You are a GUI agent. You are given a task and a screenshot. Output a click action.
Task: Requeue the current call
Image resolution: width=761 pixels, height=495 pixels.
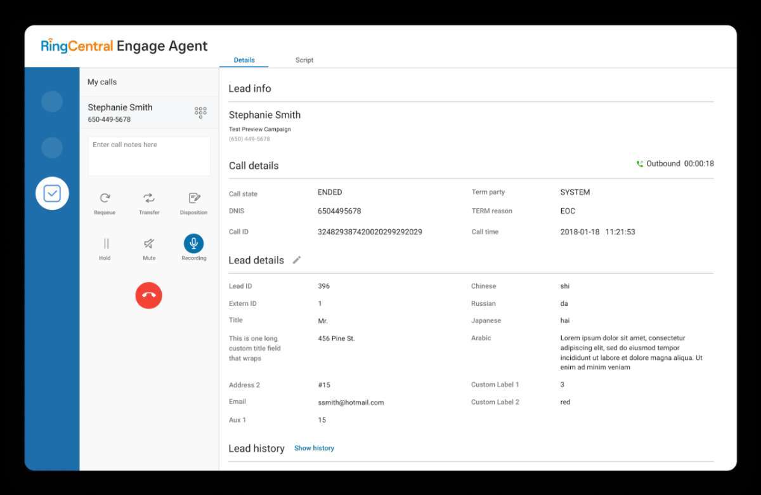click(105, 202)
